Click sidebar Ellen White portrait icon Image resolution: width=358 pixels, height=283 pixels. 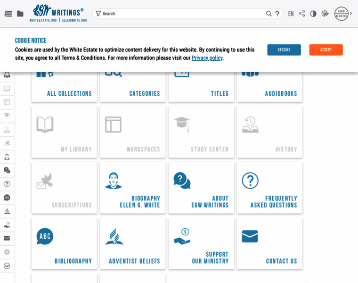point(7,157)
